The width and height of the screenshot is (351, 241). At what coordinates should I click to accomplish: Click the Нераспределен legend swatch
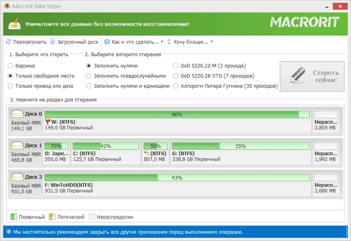pos(92,217)
